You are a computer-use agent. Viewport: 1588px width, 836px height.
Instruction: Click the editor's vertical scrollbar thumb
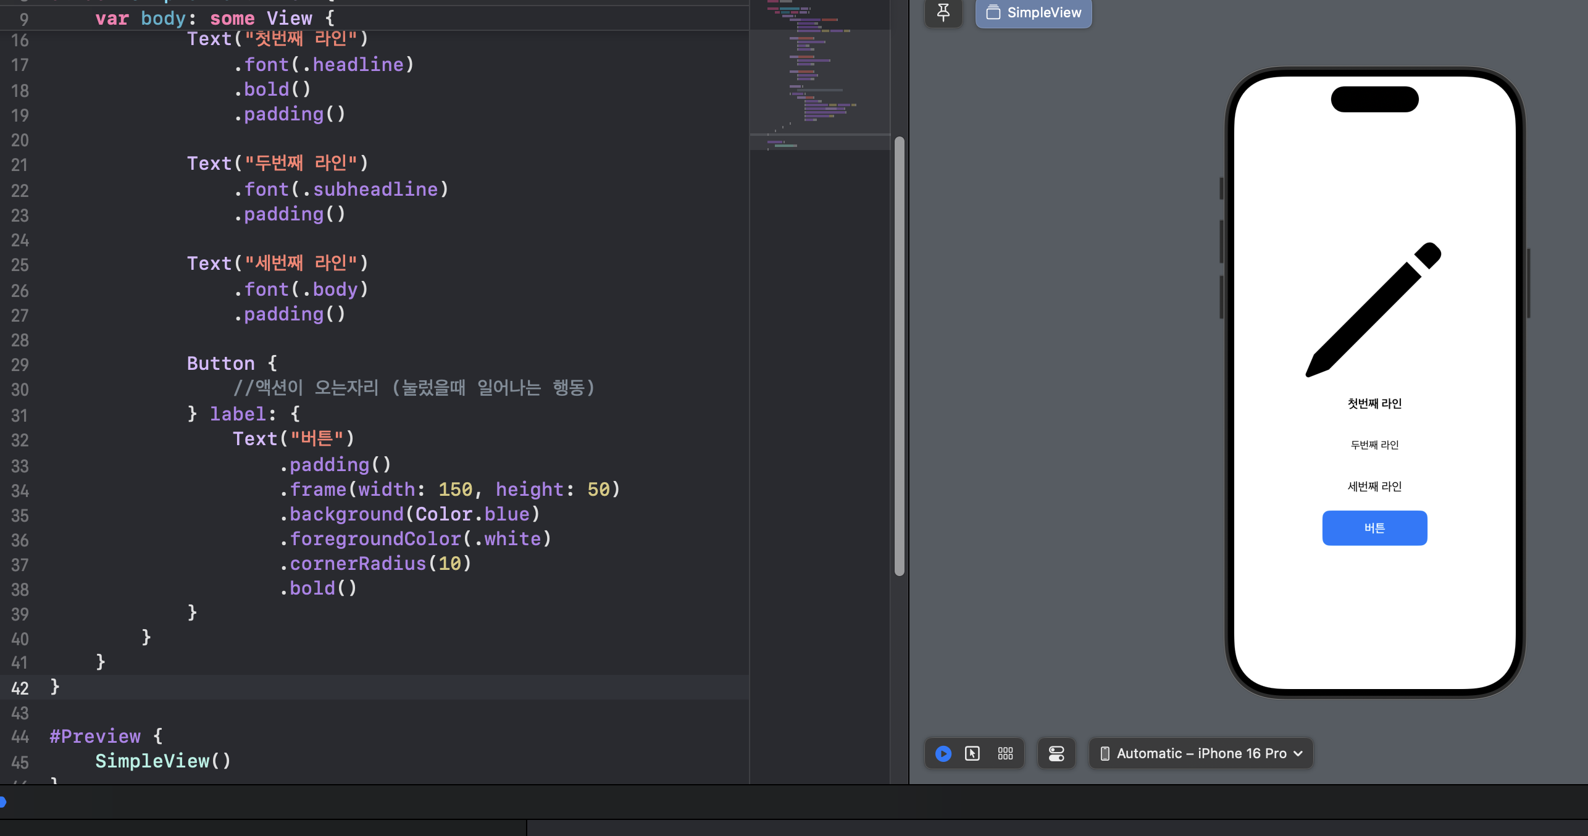[899, 356]
